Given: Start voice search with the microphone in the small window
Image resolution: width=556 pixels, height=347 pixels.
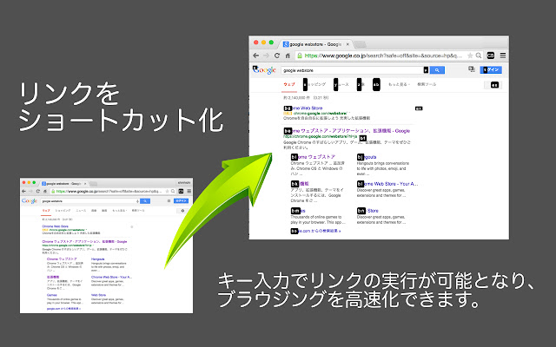Looking at the screenshot, I should (x=137, y=201).
